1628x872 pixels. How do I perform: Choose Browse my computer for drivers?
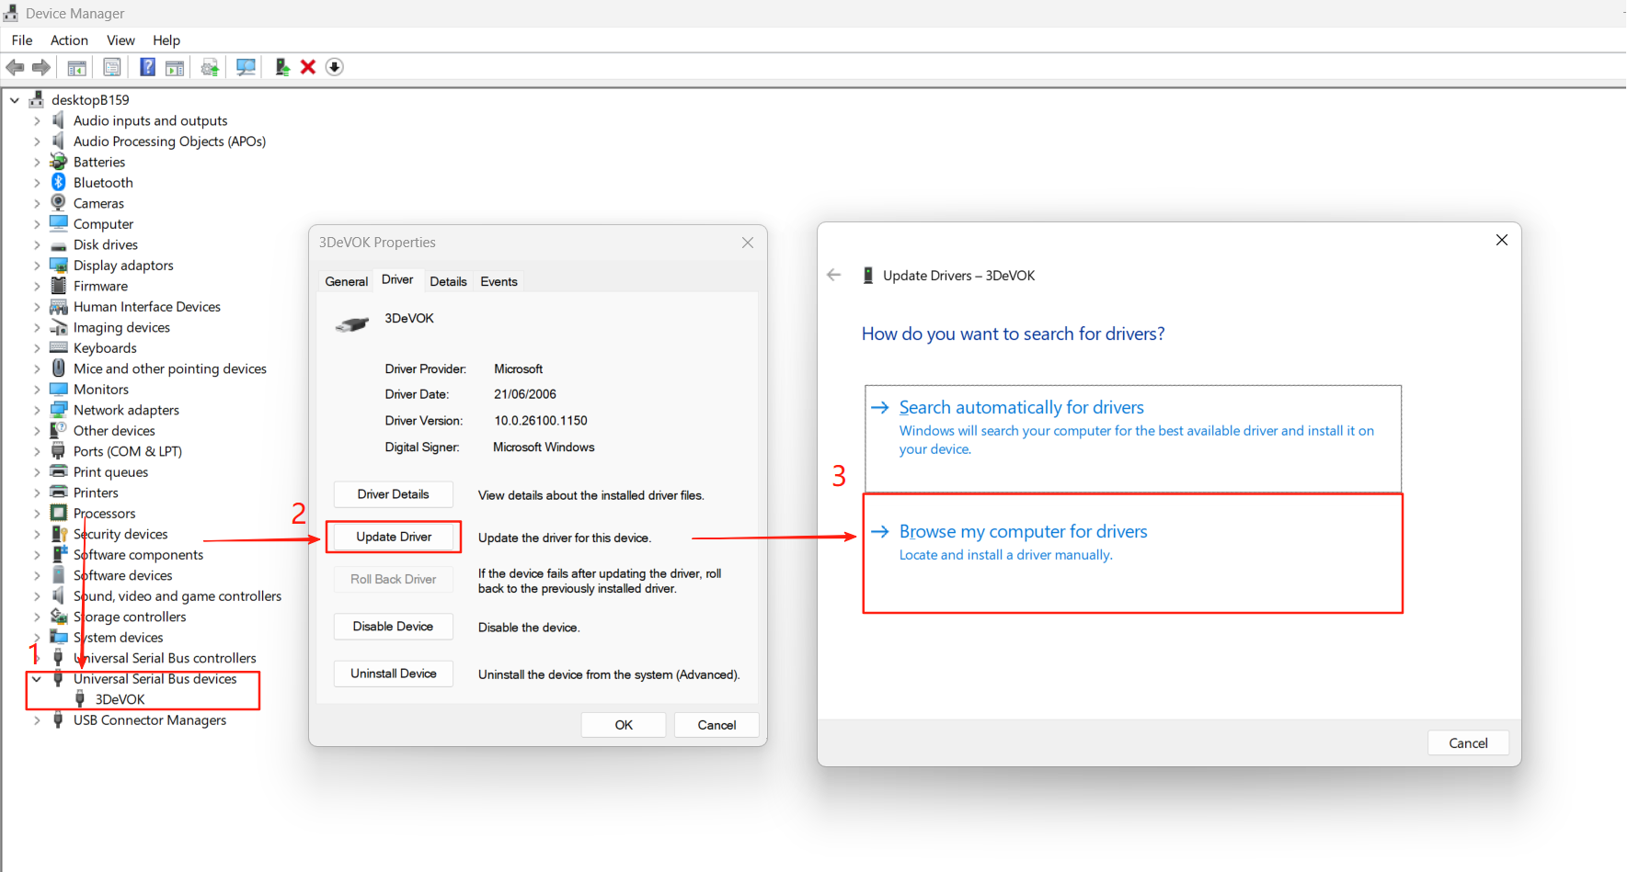coord(1132,553)
